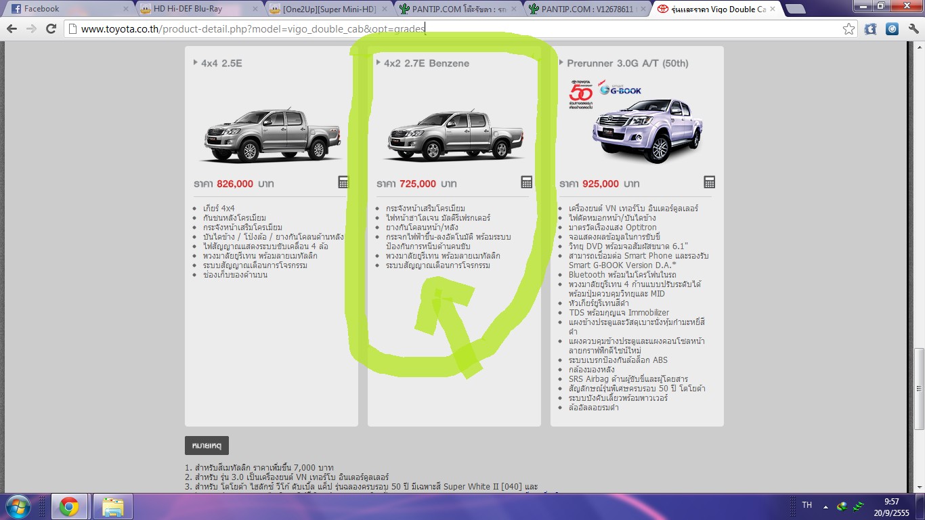Click the 925,000 price text
Image resolution: width=925 pixels, height=520 pixels.
point(601,183)
